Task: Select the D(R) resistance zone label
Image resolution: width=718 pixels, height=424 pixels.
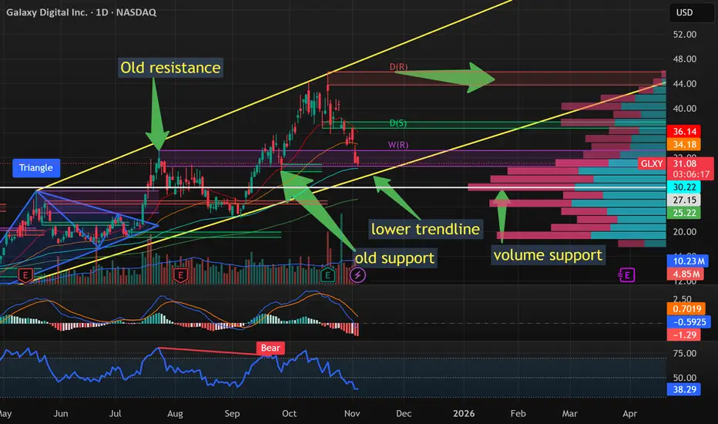Action: tap(398, 67)
